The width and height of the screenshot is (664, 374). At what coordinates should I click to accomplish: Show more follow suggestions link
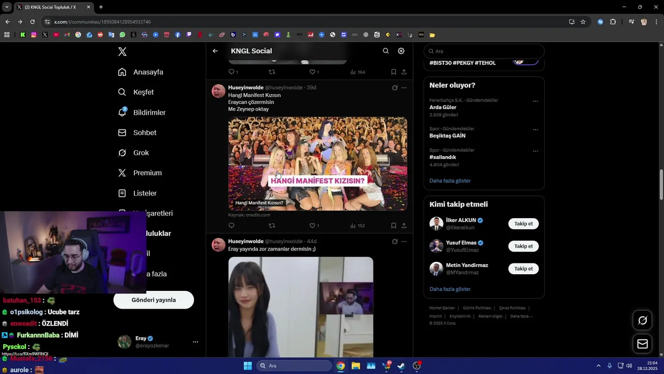point(450,289)
